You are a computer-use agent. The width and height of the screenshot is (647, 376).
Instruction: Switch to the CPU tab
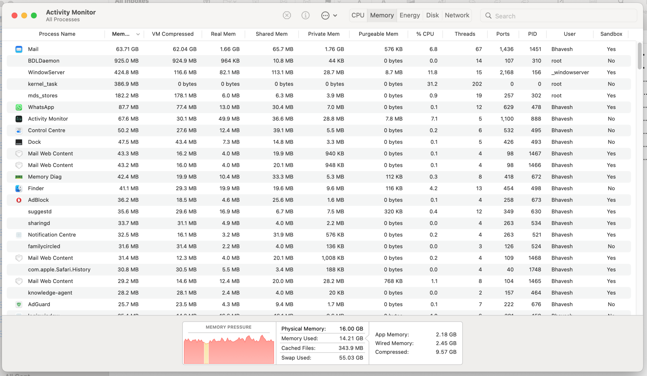click(x=358, y=15)
